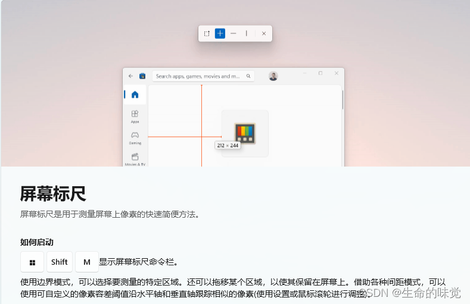
Task: Select the crosshair spacing measure tool
Action: [220, 33]
